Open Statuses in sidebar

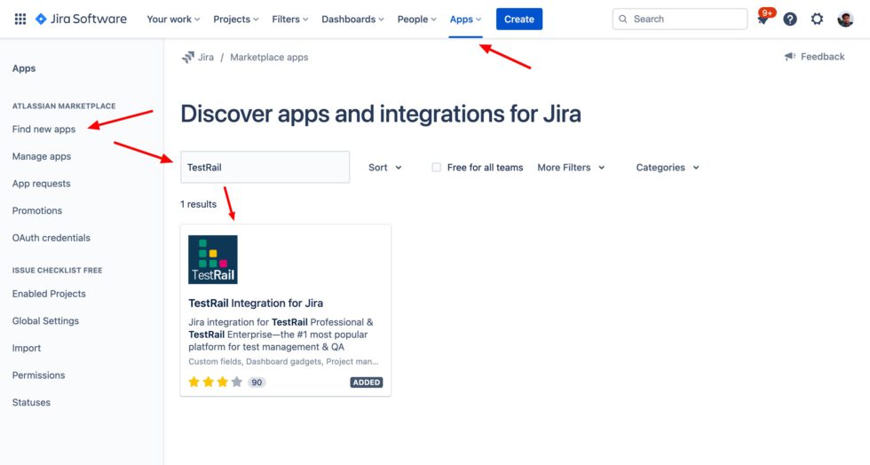31,402
